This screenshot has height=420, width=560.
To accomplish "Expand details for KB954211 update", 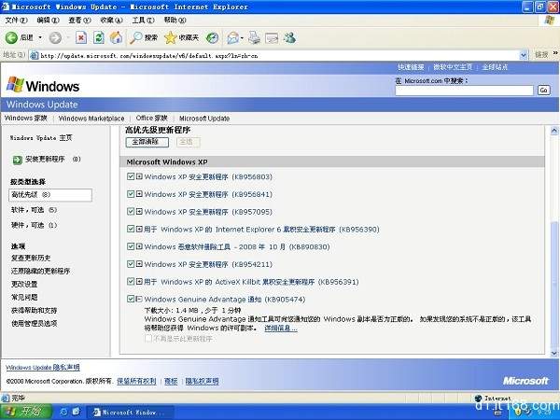I will pyautogui.click(x=139, y=264).
